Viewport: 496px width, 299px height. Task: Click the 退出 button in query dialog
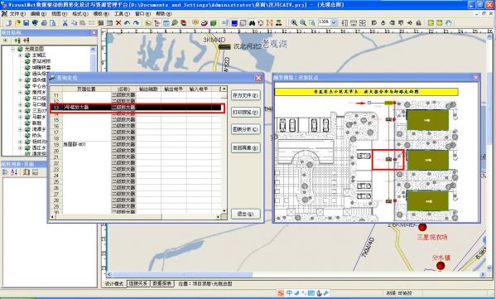click(x=245, y=214)
